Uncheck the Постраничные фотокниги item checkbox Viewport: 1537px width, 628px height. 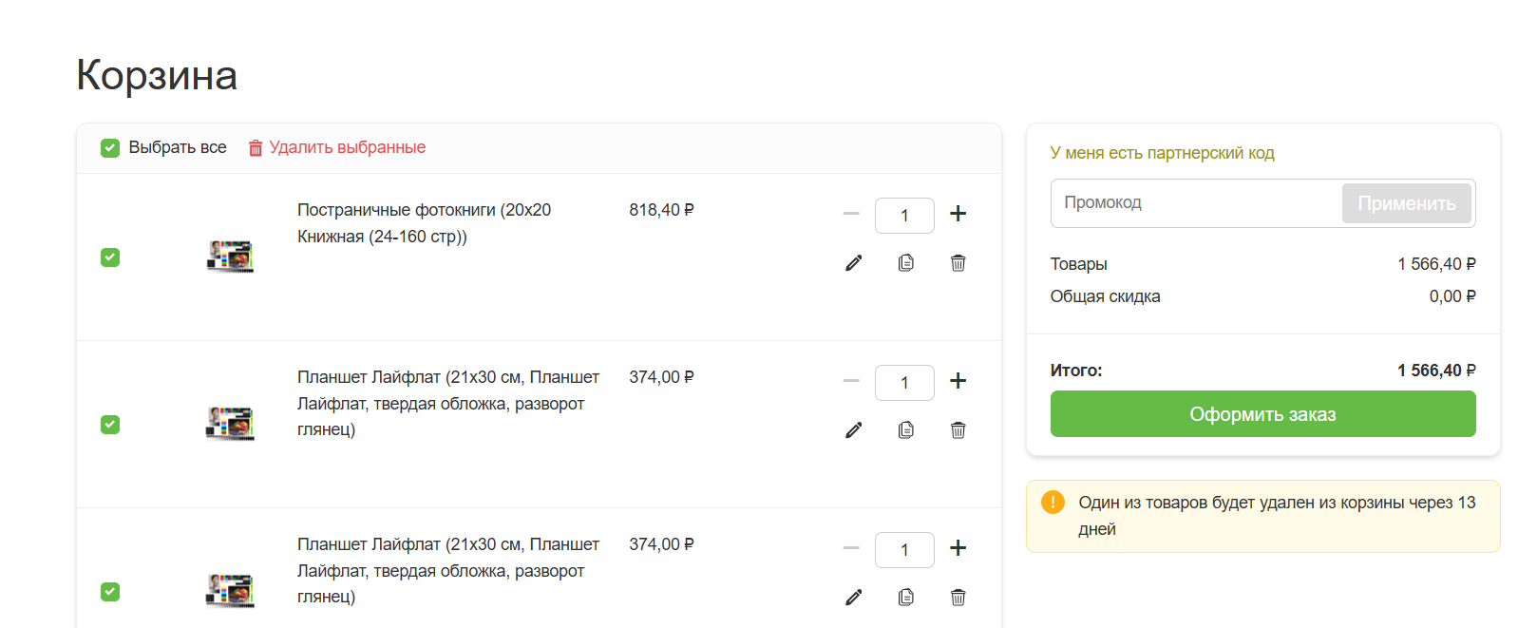coord(110,257)
